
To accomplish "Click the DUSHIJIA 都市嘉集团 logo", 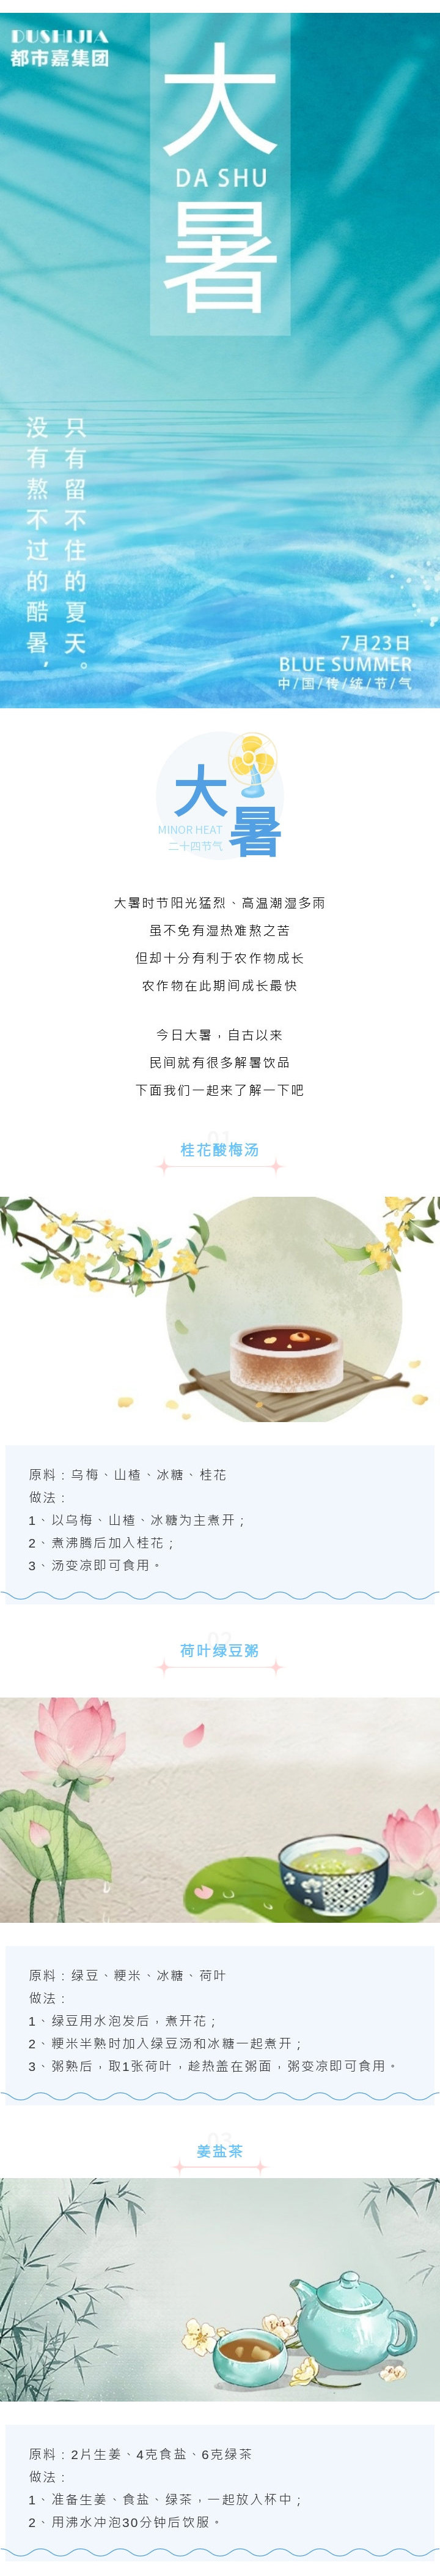I will pos(59,48).
